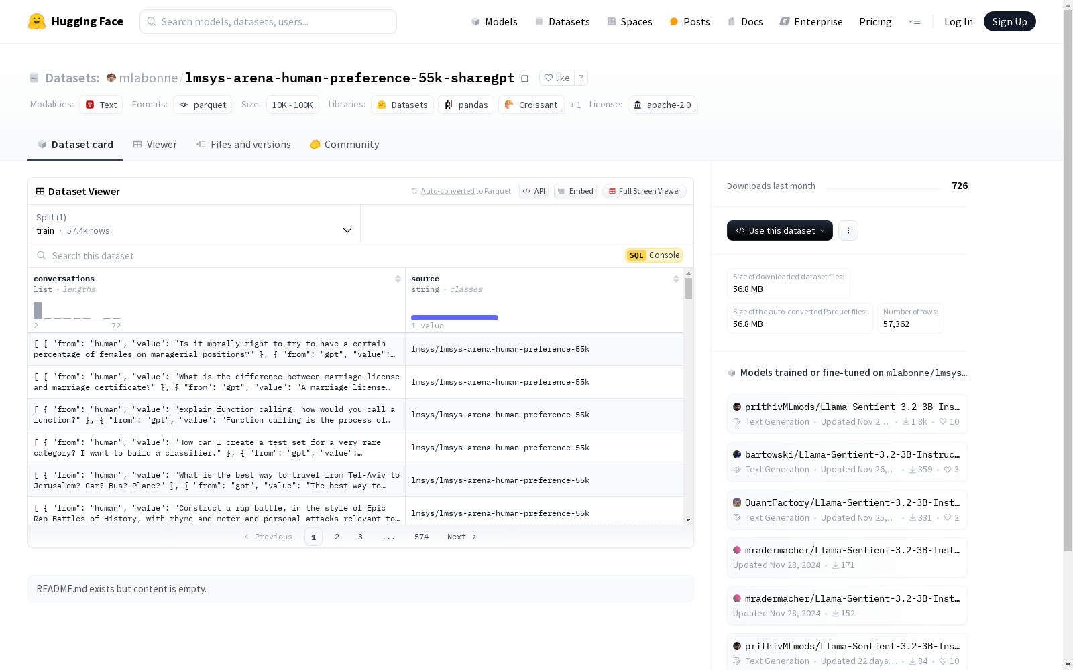Click the top site search field
Image resolution: width=1073 pixels, height=670 pixels.
(x=268, y=21)
